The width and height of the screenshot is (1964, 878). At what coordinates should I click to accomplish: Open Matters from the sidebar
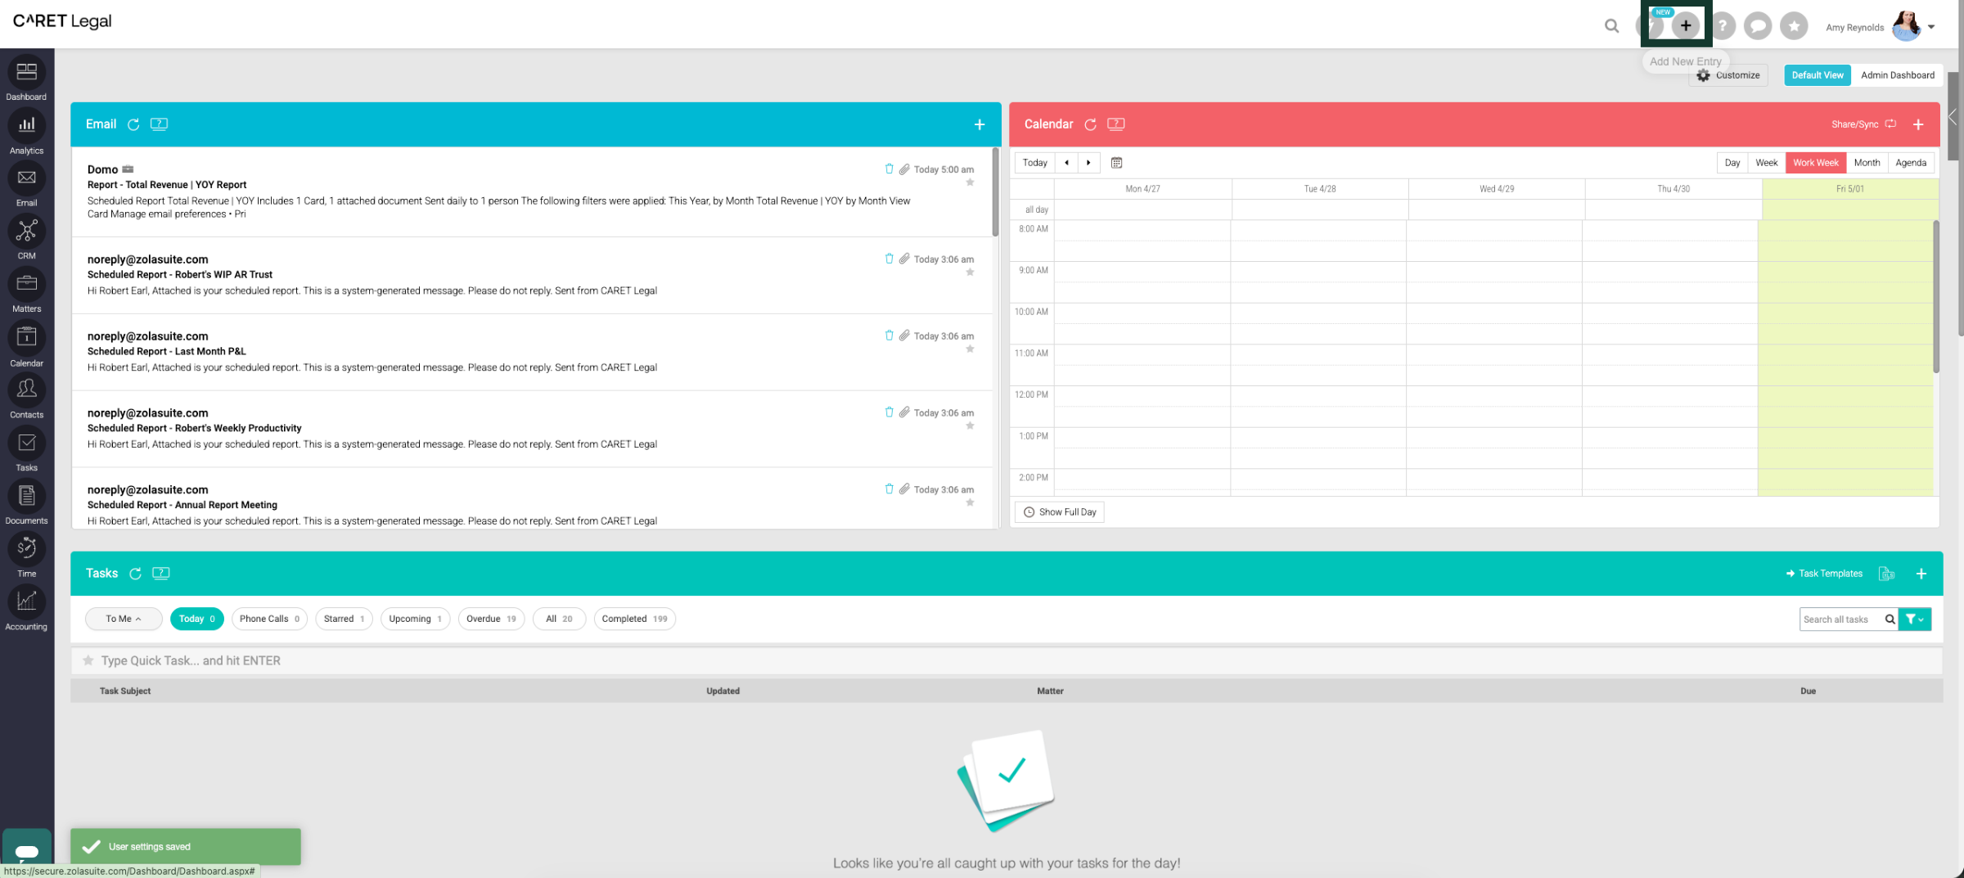click(x=26, y=291)
